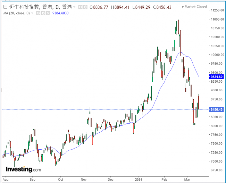Expand the MA (20, close, 0) dropdown arrow

tap(32, 13)
